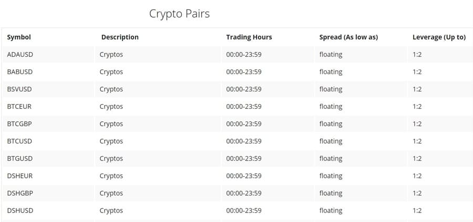
Task: Select the DSHEUR symbol cell
Action: click(x=20, y=176)
